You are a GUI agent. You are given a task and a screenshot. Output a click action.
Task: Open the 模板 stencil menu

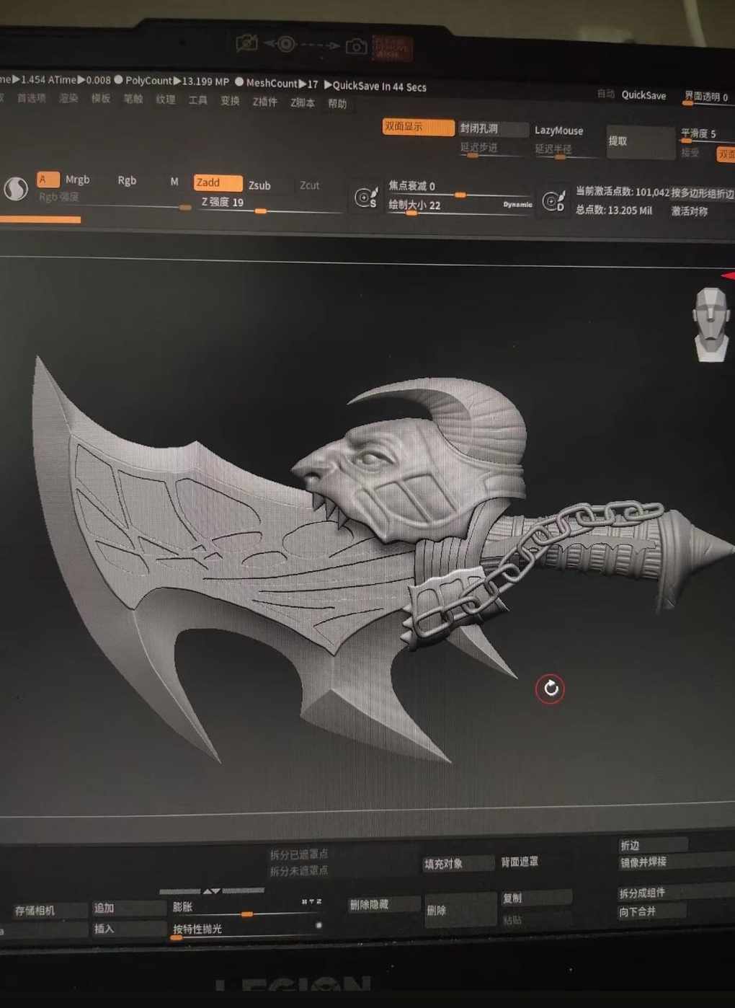tap(101, 98)
